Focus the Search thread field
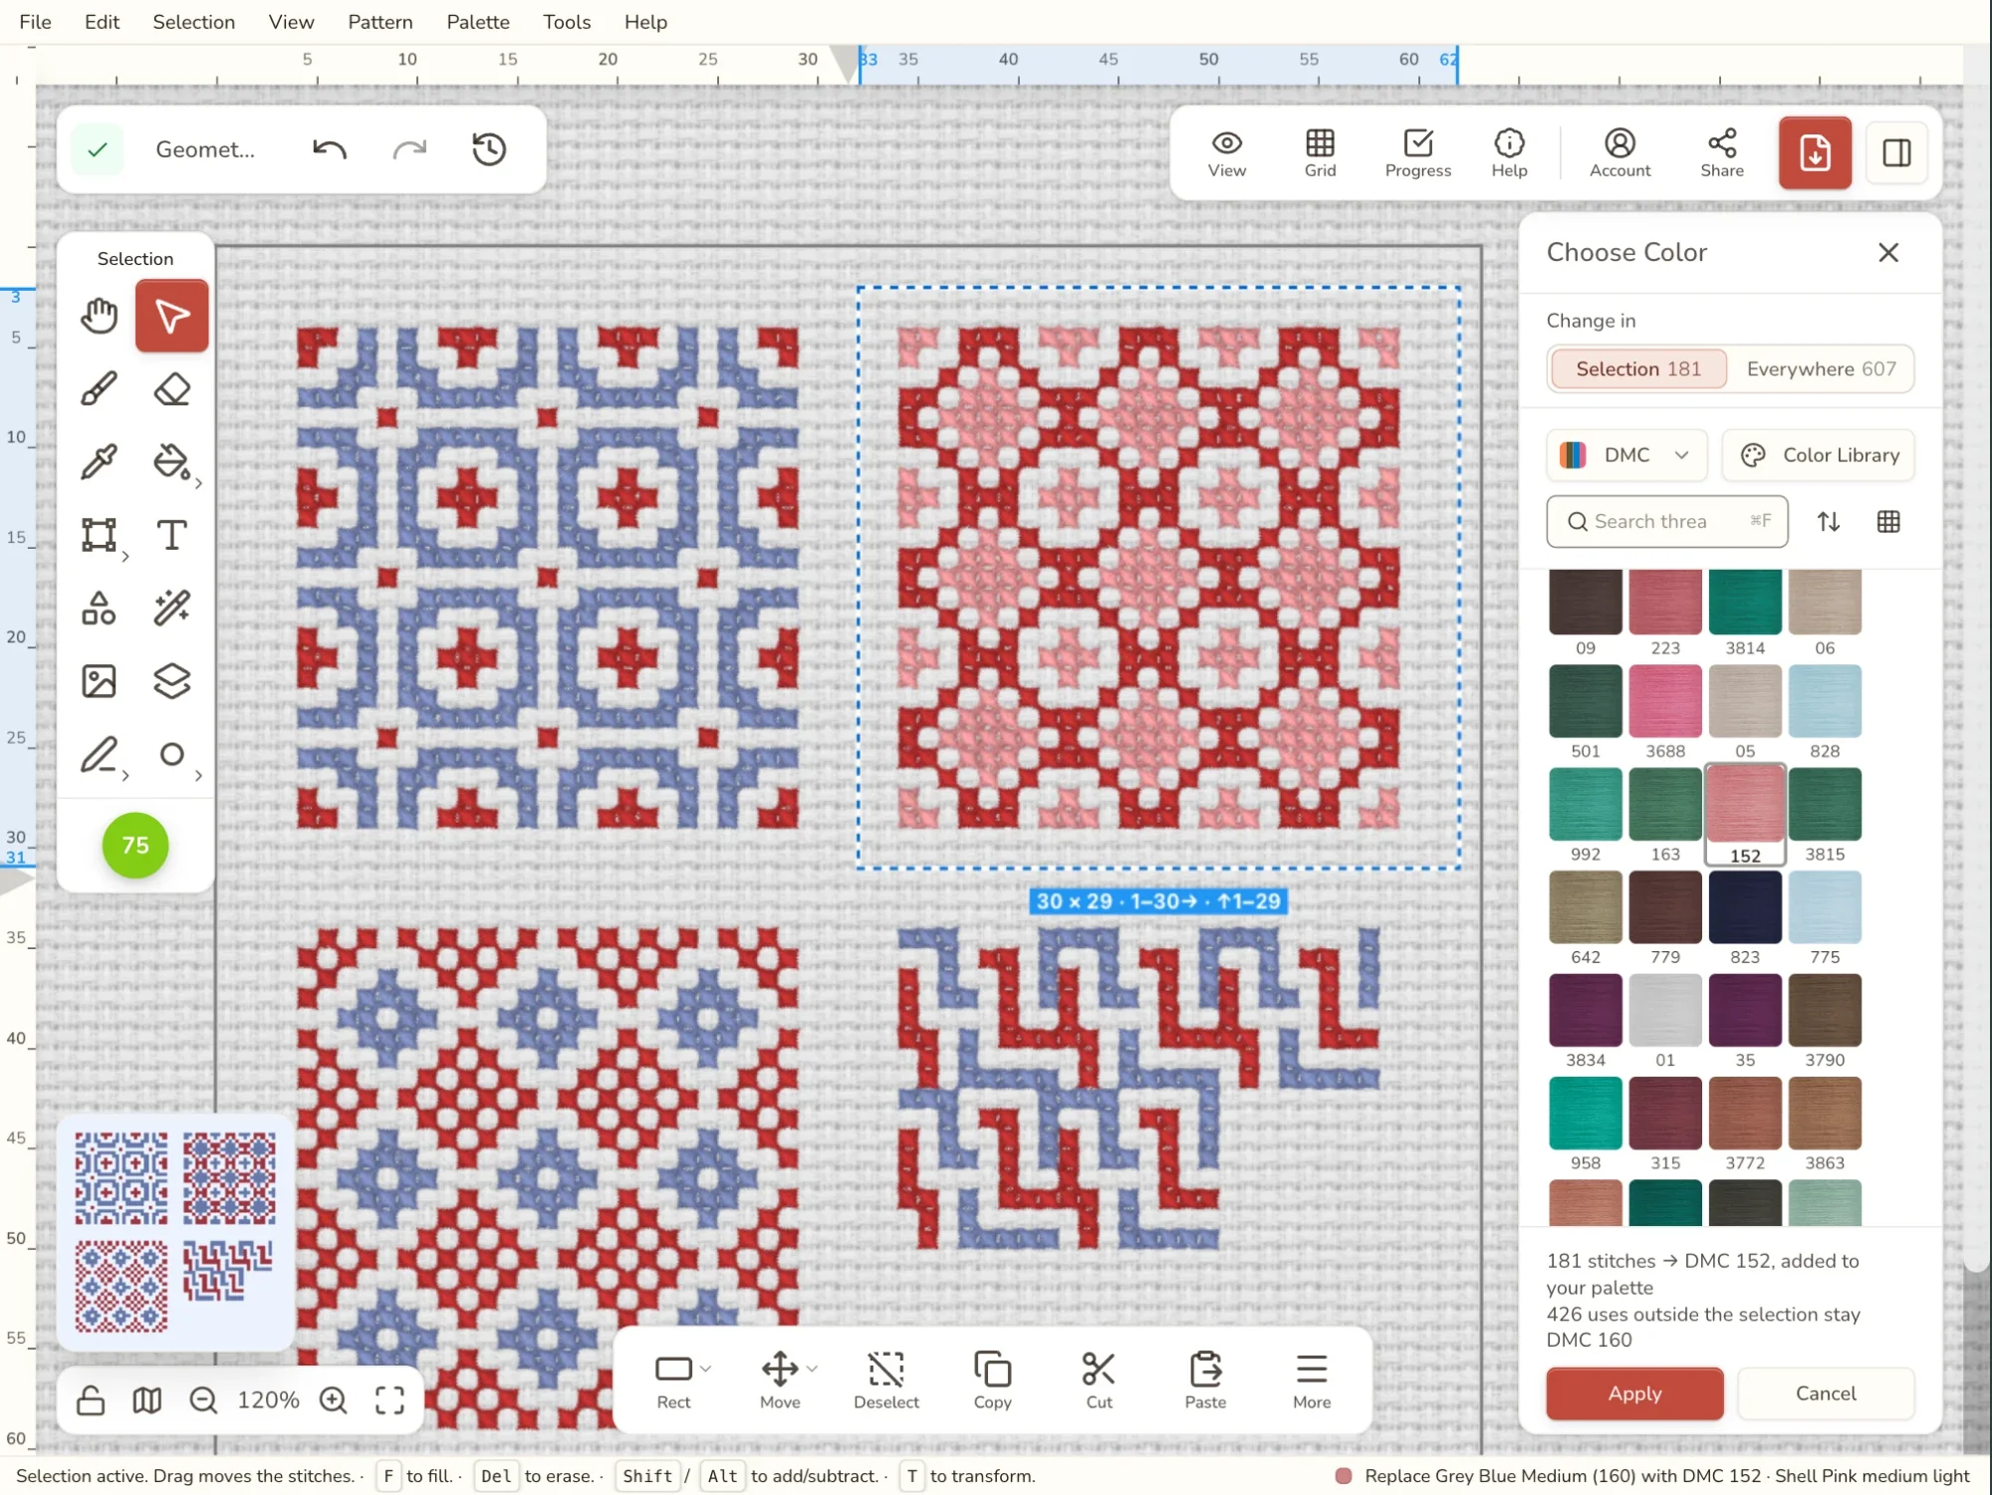 [x=1666, y=521]
